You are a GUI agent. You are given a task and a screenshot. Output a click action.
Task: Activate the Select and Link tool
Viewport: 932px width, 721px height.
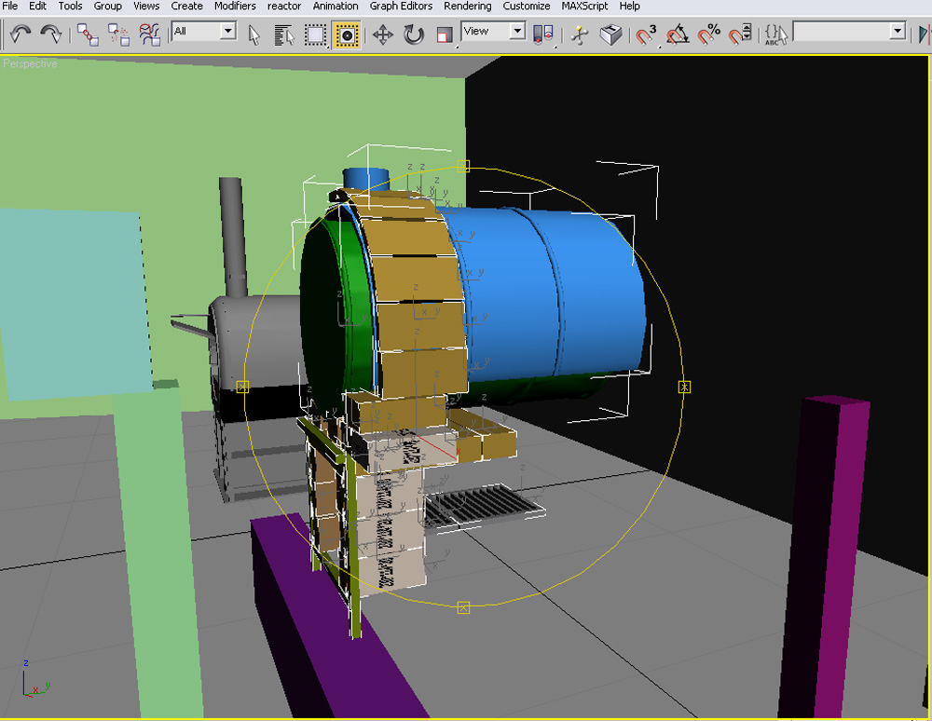point(89,34)
